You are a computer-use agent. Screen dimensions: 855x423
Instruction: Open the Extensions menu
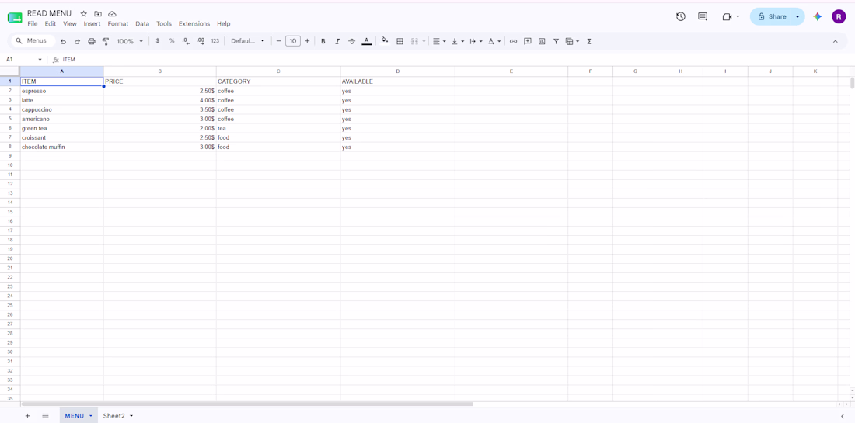pyautogui.click(x=194, y=24)
